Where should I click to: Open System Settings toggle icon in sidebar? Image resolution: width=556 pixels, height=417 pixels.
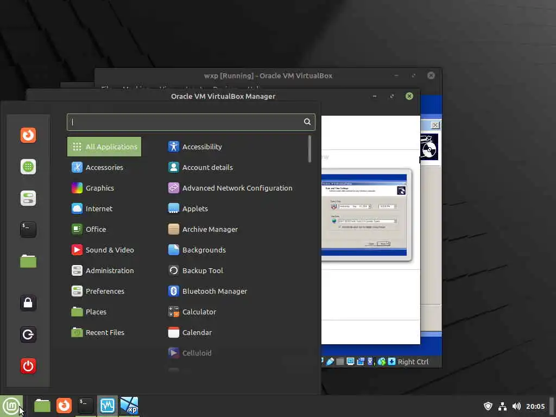pos(28,198)
